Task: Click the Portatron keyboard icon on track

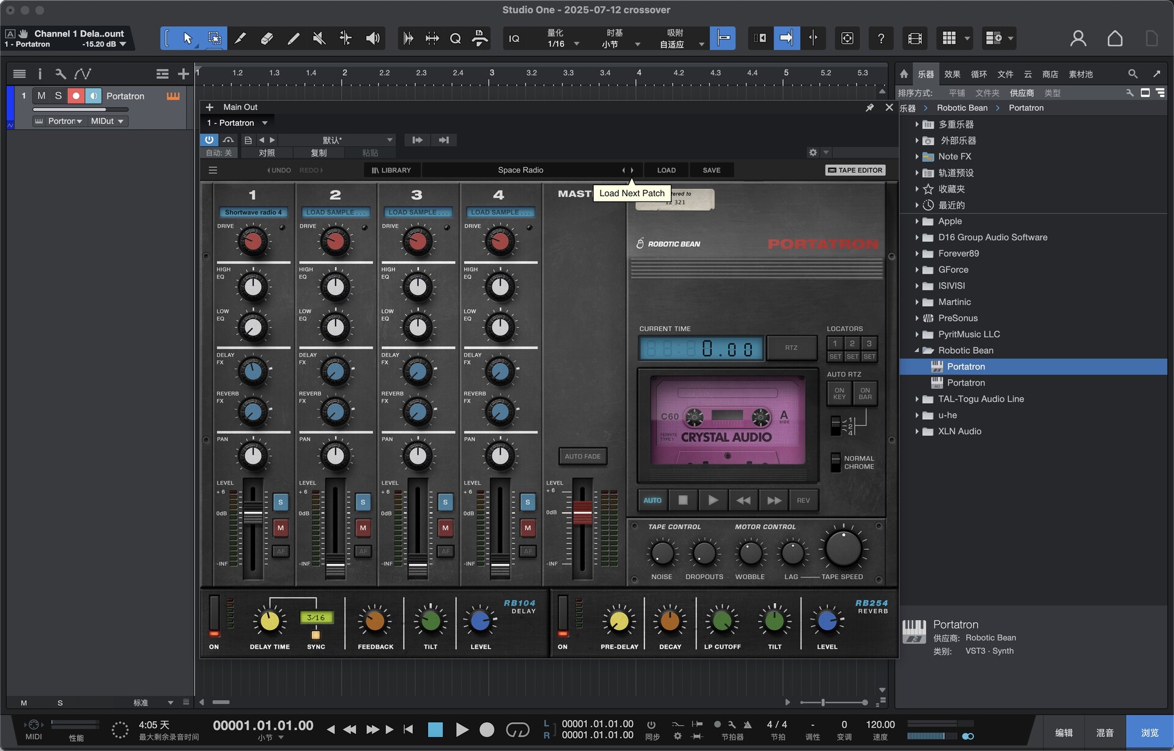Action: pos(173,96)
